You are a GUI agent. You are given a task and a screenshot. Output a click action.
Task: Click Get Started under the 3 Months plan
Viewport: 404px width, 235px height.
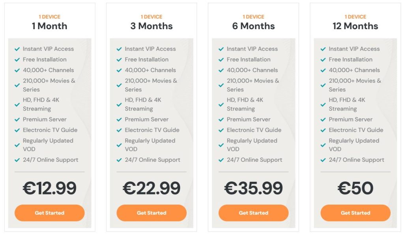pos(151,213)
